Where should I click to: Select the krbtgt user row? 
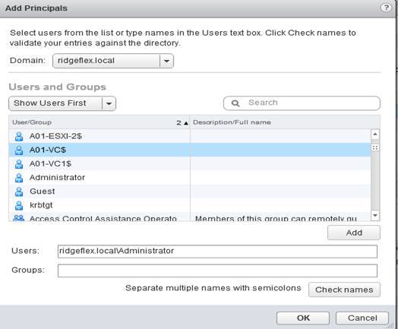click(190, 205)
